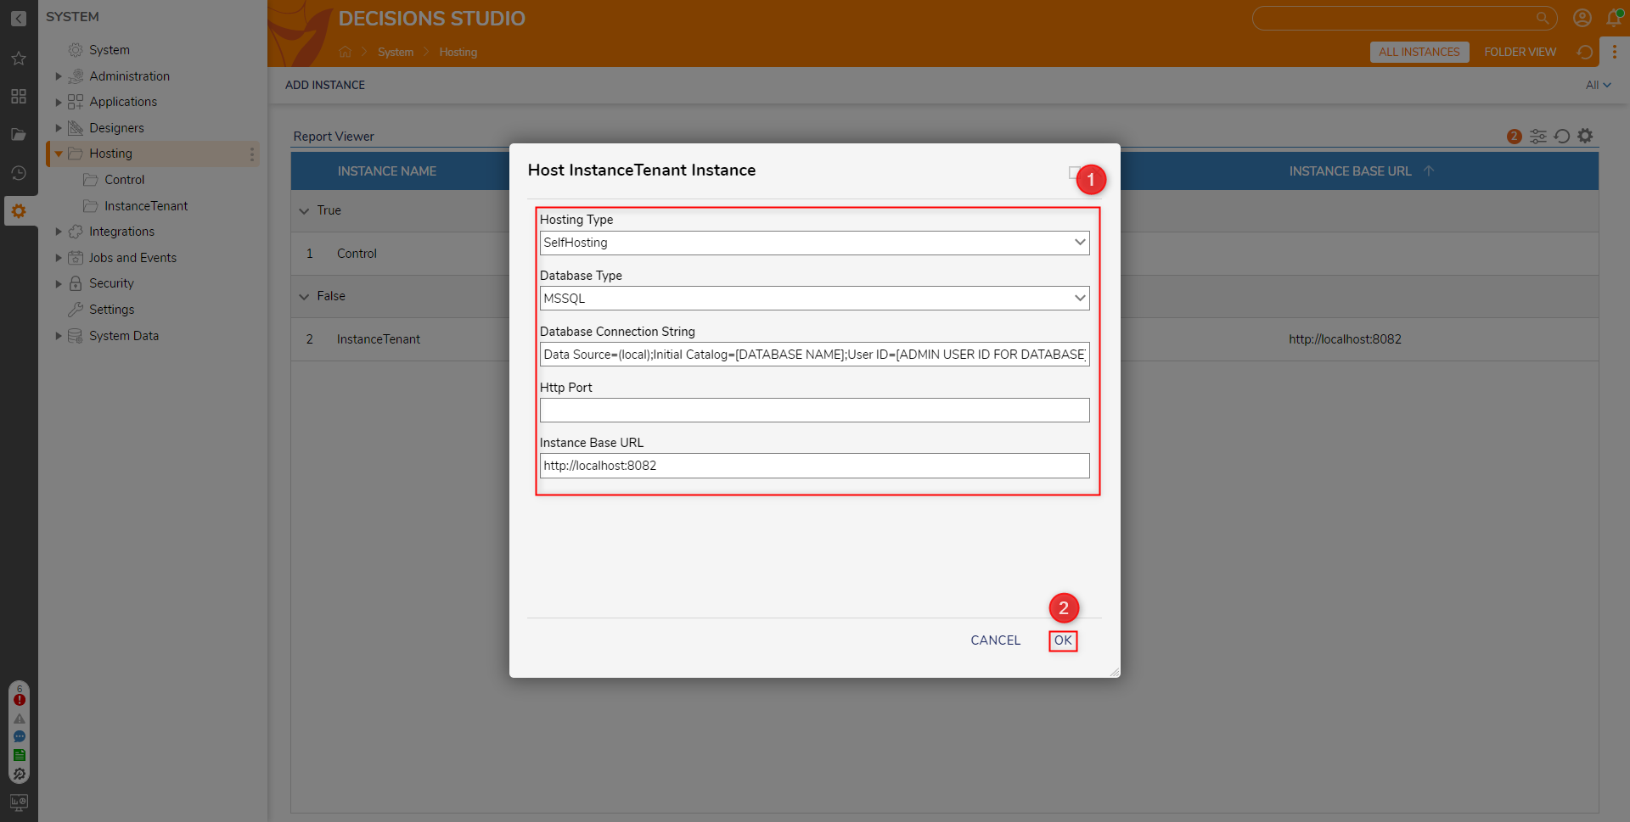Viewport: 1630px width, 822px height.
Task: Open the red error alerts icon
Action: (x=20, y=700)
